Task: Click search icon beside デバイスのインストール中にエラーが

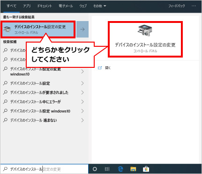Action: point(5,101)
